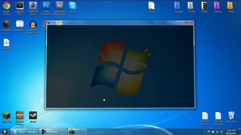
Task: Click the Show desktop strip
Action: (x=240, y=132)
